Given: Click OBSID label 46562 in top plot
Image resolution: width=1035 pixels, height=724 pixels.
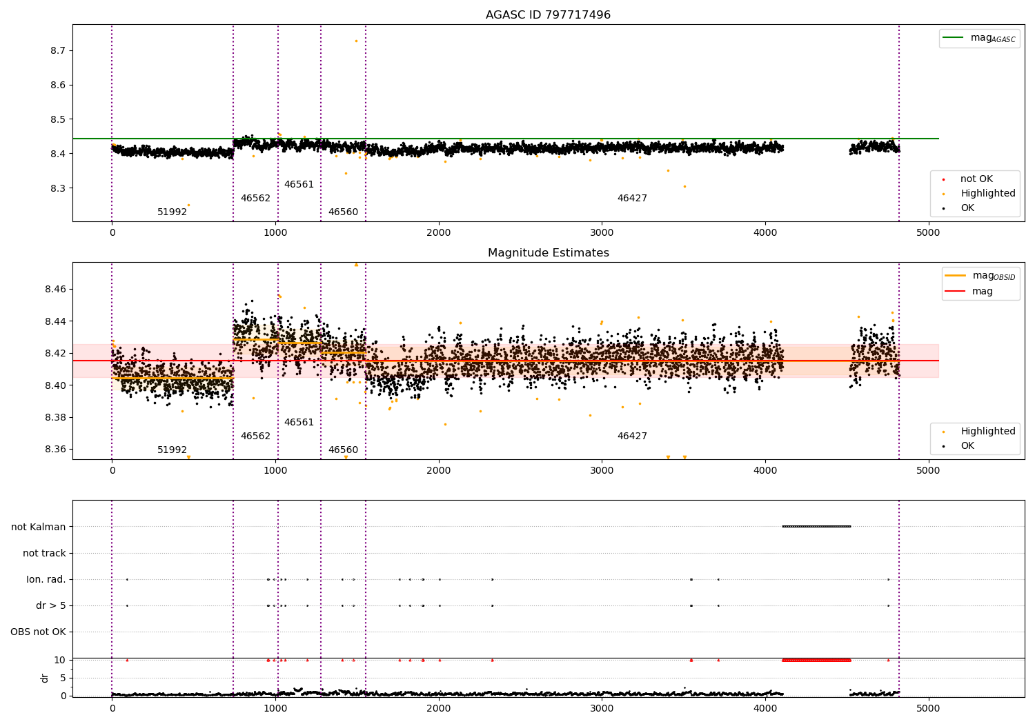Looking at the screenshot, I should [255, 199].
